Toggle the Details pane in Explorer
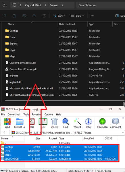This screenshot has height=172, width=125. [120, 16]
